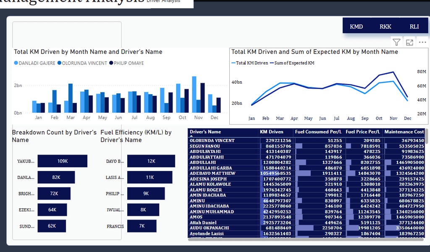The image size is (430, 252).
Task: Select the DANLA breakdown bar 82K
Action: click(x=56, y=177)
